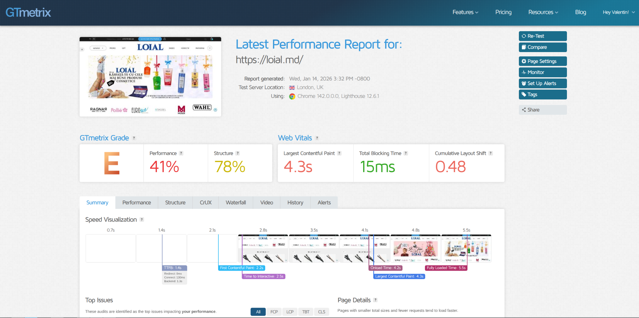Image resolution: width=639 pixels, height=318 pixels.
Task: Click the Monitor pulse icon button
Action: [543, 72]
